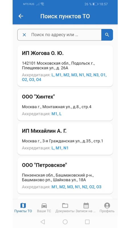Open ИП Жогова О. Ю. card
The width and height of the screenshot is (128, 228).
coord(65,66)
